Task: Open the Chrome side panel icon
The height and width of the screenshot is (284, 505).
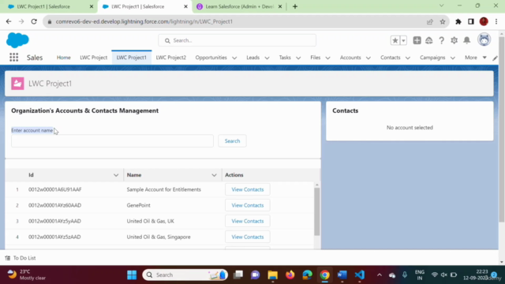Action: click(471, 21)
